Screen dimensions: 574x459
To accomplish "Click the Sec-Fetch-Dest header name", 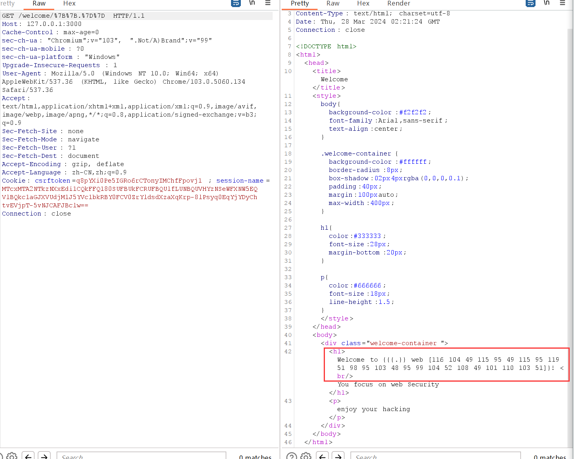I will click(x=29, y=156).
